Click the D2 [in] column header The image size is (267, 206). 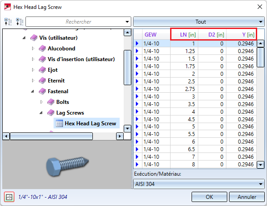click(x=212, y=35)
